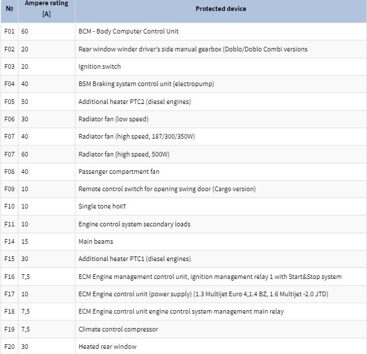
Task: Select 'Radiator fan (low speed)' text
Action: tap(113, 119)
